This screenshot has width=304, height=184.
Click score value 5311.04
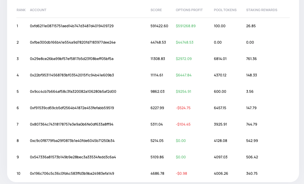[x=157, y=124]
